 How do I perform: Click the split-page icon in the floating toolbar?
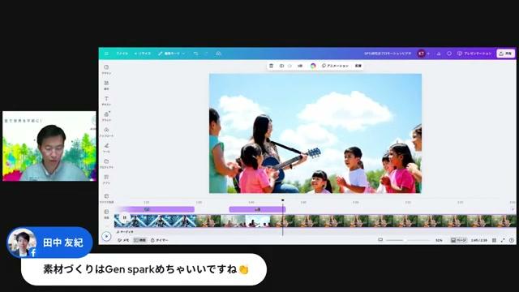[x=281, y=66]
